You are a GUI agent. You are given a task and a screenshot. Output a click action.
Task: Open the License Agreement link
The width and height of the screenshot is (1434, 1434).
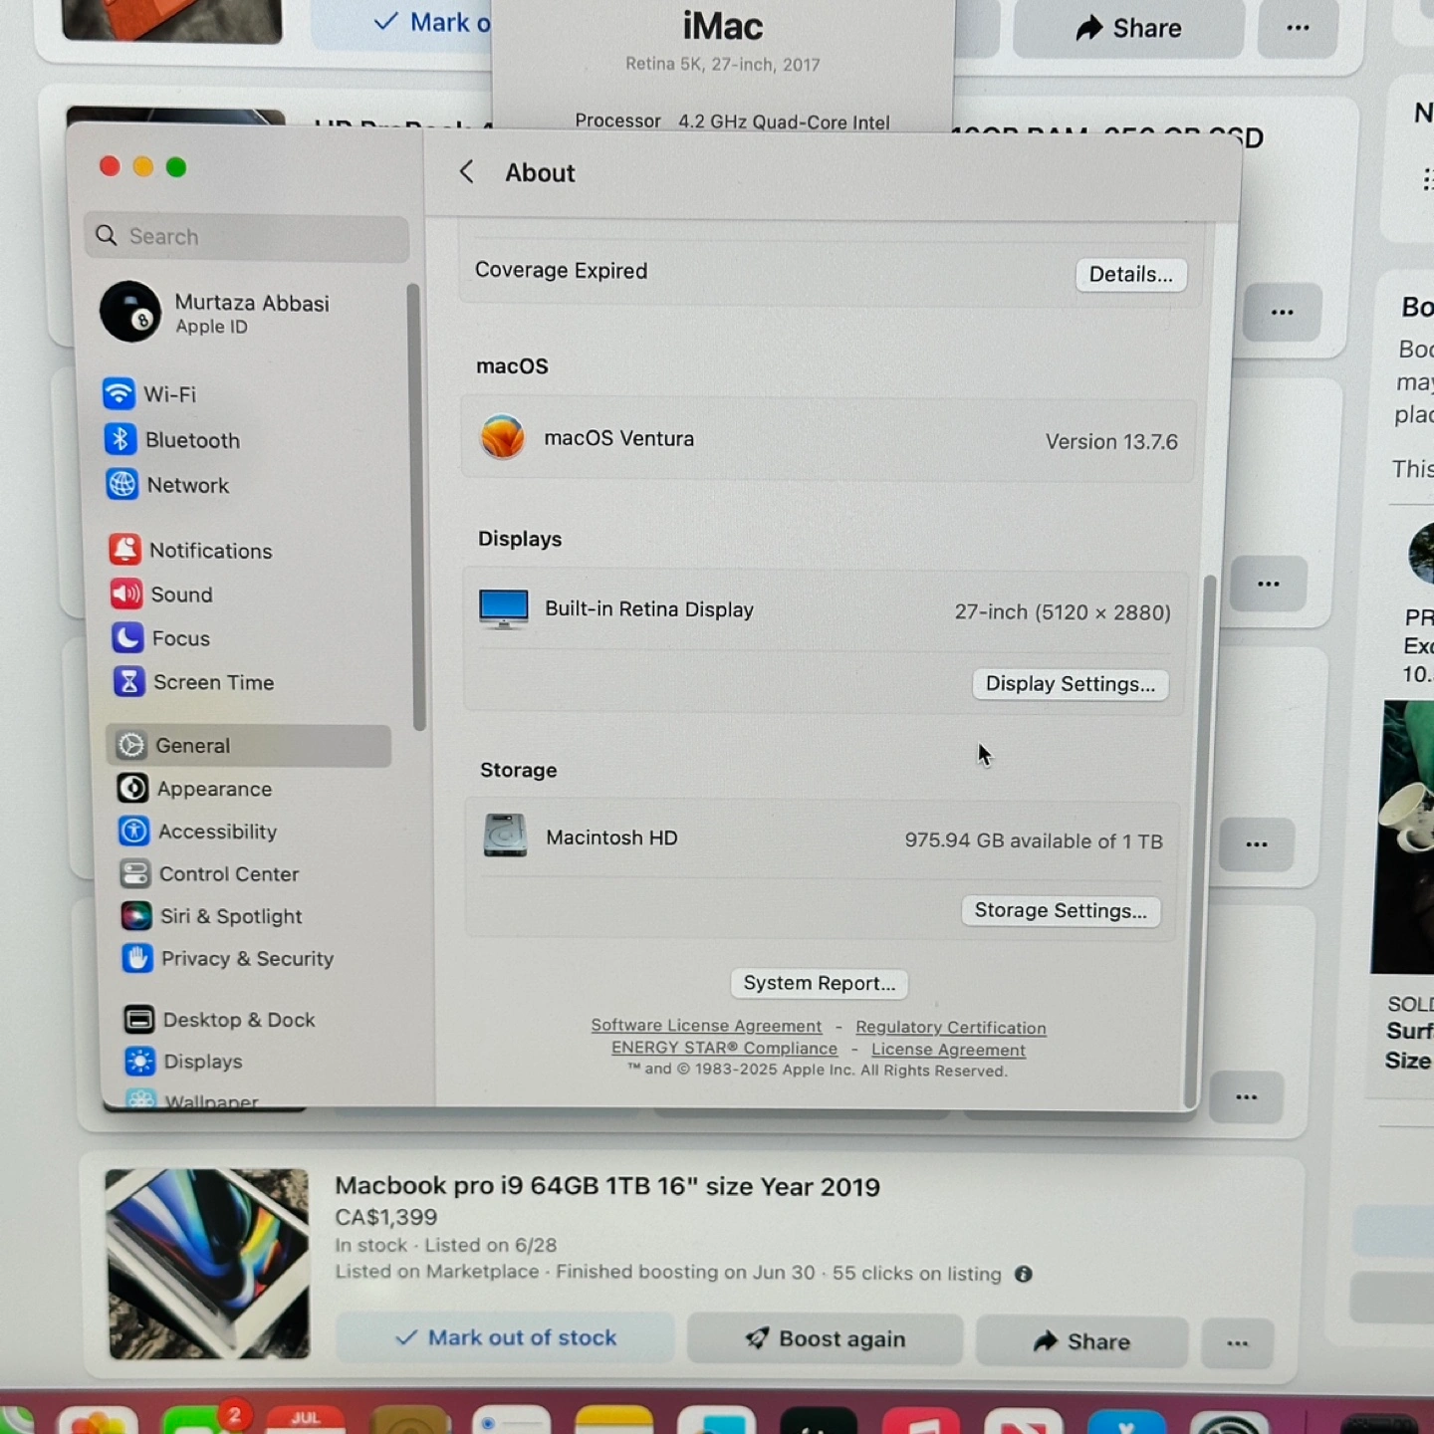[948, 1050]
